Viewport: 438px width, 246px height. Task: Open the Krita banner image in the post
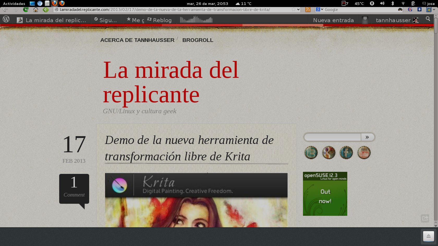(196, 200)
